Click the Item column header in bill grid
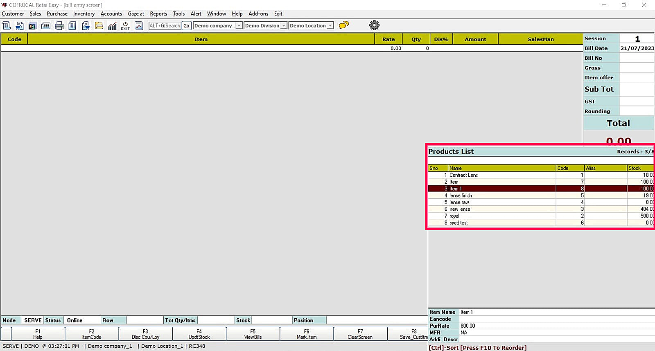The width and height of the screenshot is (655, 351). pyautogui.click(x=201, y=39)
